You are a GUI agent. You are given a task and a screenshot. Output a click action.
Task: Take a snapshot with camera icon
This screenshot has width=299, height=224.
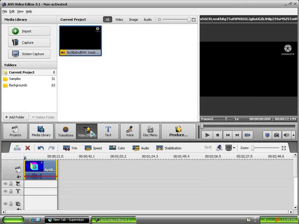(277, 135)
